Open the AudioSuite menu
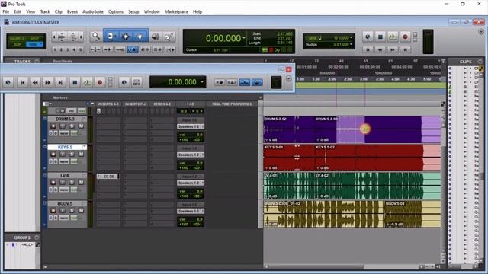The image size is (488, 274). [x=93, y=12]
